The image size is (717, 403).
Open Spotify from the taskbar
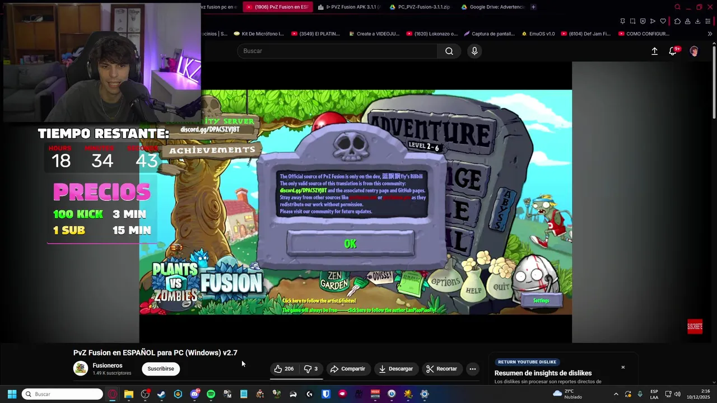click(211, 394)
